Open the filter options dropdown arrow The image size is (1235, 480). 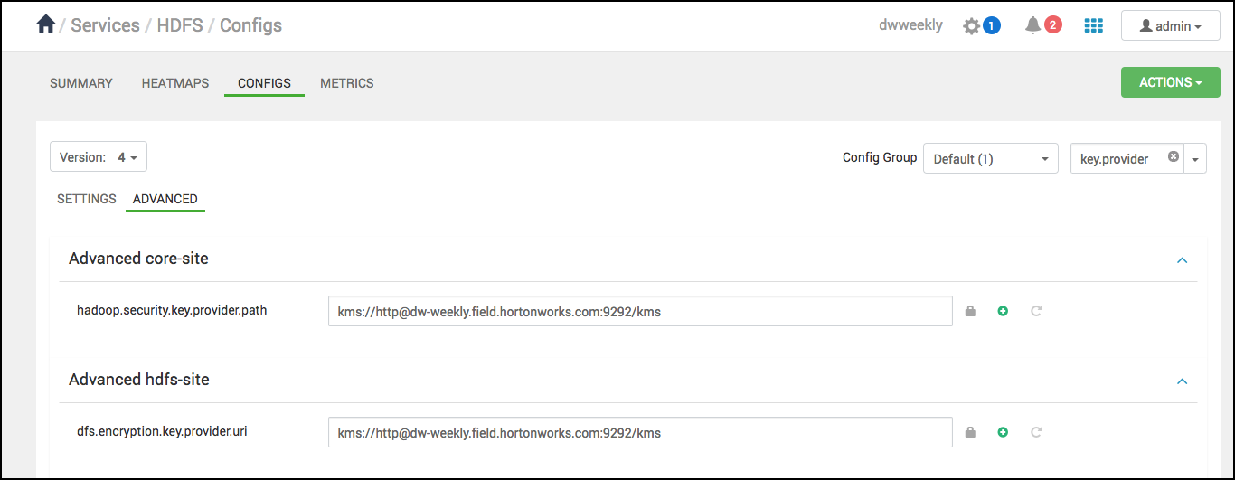(x=1195, y=158)
